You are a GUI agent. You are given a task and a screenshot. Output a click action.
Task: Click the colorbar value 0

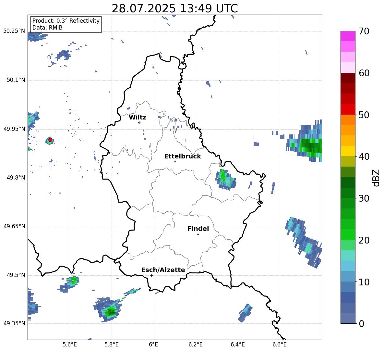pos(361,324)
